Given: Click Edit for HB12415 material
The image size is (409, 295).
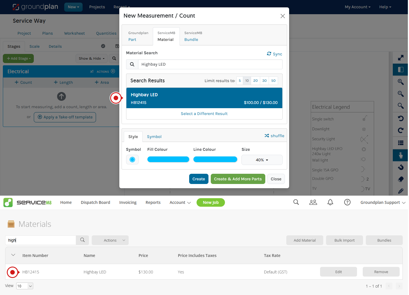Looking at the screenshot, I should 339,272.
